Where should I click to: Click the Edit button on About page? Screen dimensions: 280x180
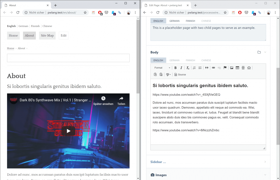coord(64,36)
